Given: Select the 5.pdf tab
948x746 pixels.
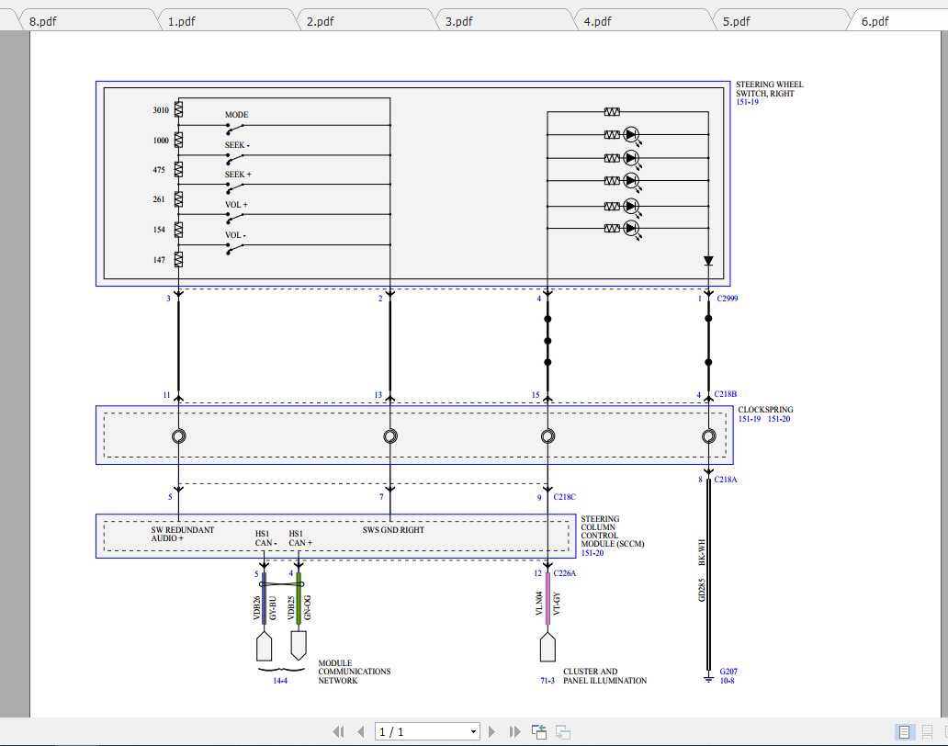Looking at the screenshot, I should (737, 21).
